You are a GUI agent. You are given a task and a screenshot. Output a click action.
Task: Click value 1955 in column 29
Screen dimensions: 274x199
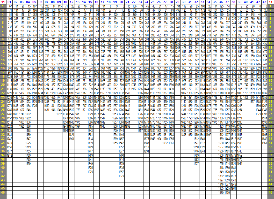click(x=177, y=85)
